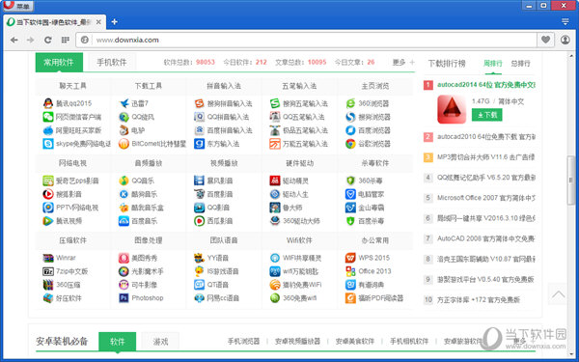Switch to 周排行 ranking tab
The image size is (579, 362).
[x=493, y=64]
